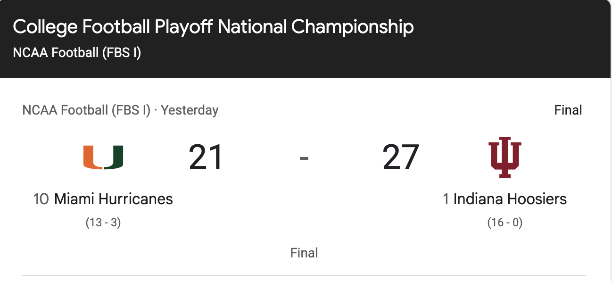
Task: Click the Final label below the scores
Action: (x=304, y=253)
